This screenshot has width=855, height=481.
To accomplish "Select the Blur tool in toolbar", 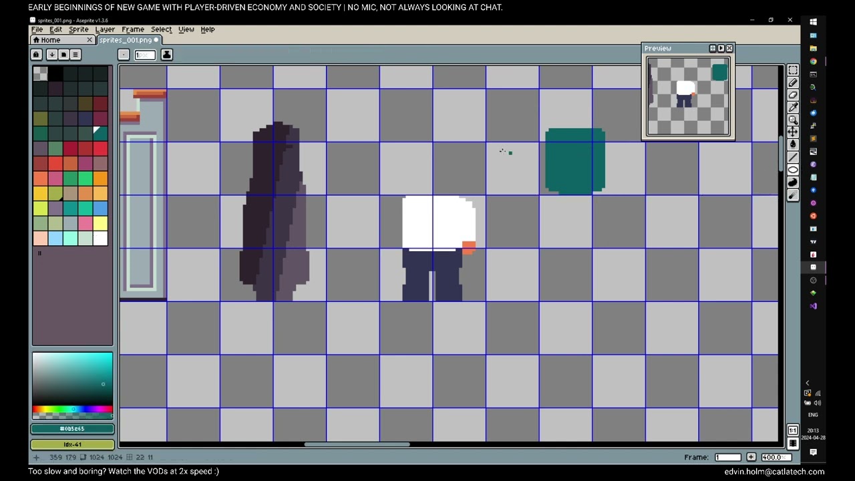I will pyautogui.click(x=793, y=195).
